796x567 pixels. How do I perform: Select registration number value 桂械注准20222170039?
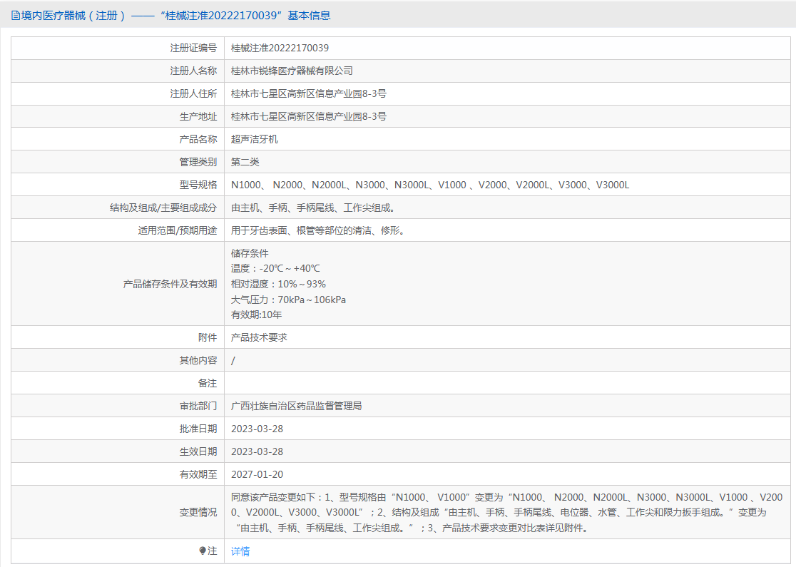pyautogui.click(x=280, y=48)
